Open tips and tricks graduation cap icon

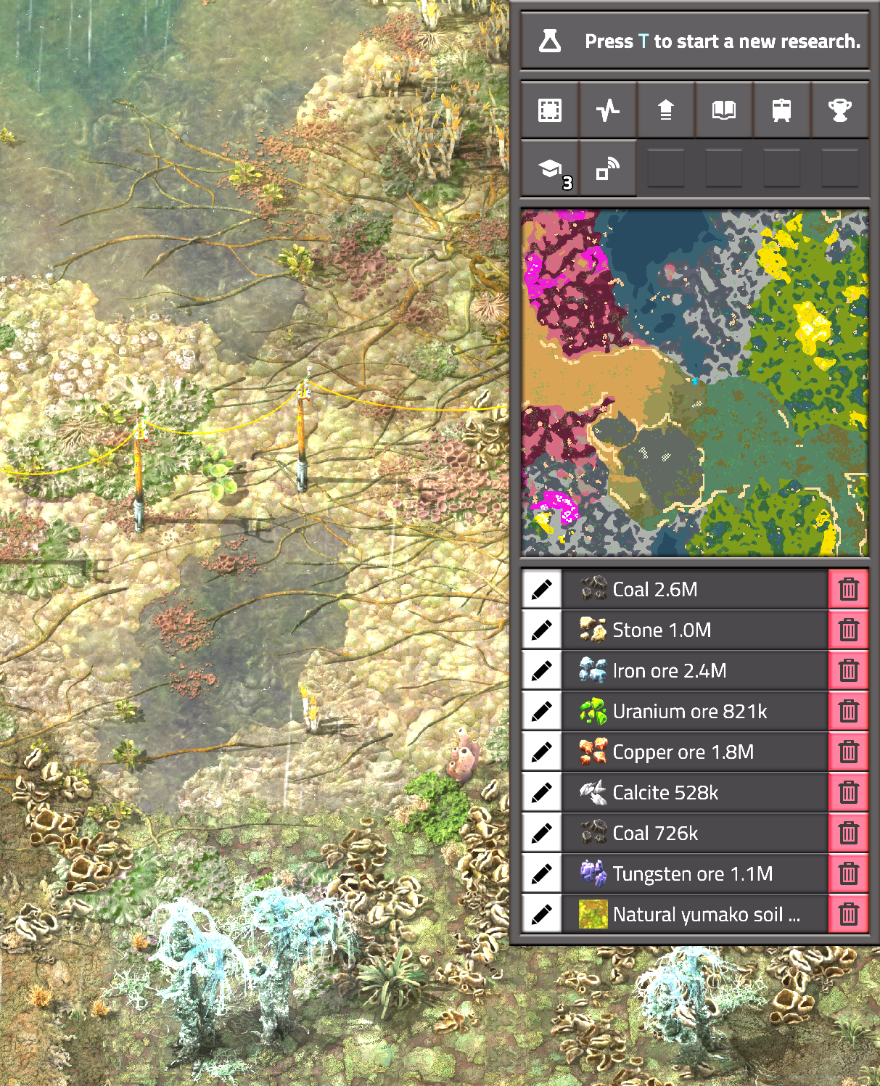550,168
